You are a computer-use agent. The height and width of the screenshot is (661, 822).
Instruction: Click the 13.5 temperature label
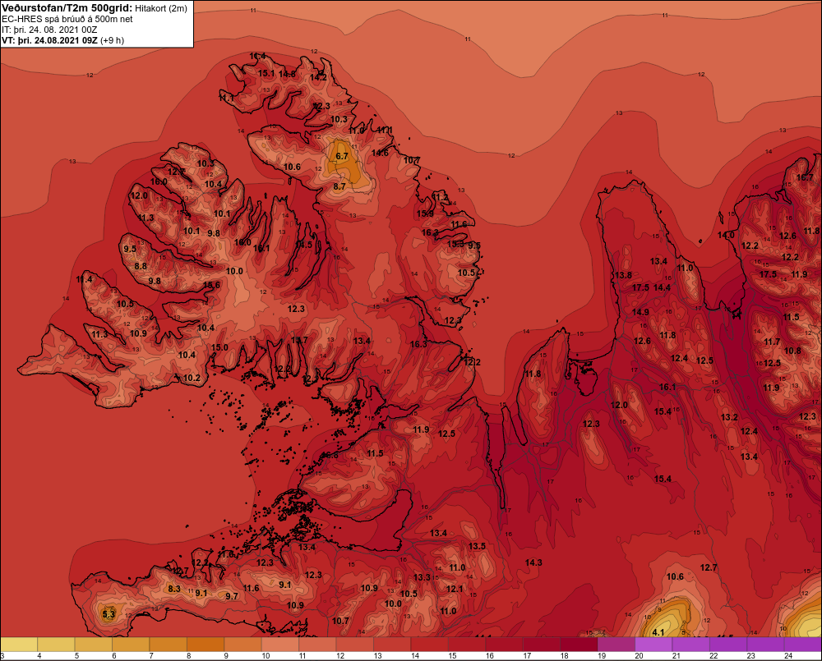(x=477, y=546)
